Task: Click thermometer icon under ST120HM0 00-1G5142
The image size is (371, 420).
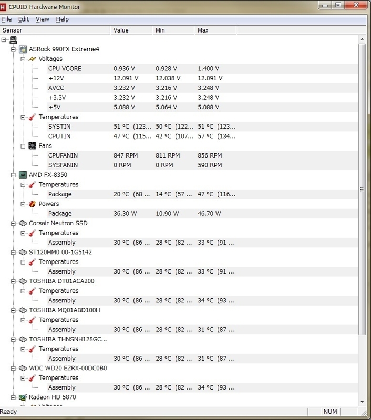Action: (x=32, y=262)
